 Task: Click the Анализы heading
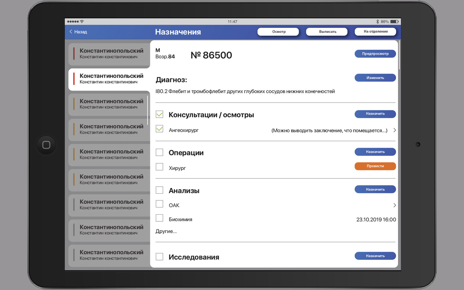184,191
